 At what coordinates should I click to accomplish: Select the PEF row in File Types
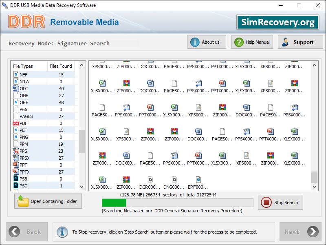point(35,130)
